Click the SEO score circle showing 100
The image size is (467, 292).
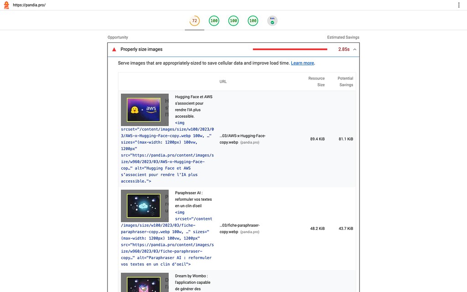(253, 21)
